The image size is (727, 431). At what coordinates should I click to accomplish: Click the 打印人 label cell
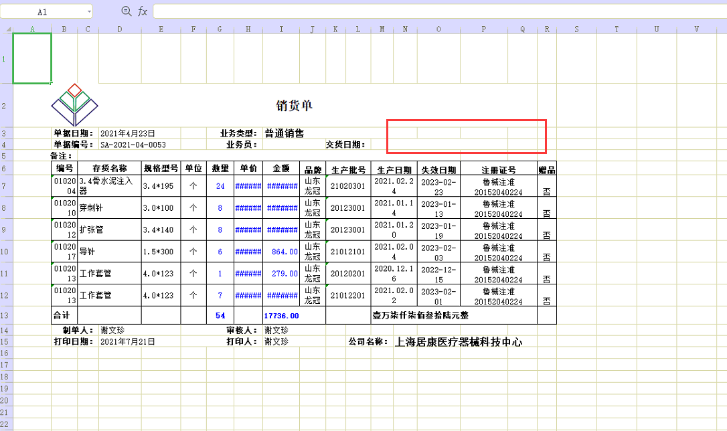[242, 341]
